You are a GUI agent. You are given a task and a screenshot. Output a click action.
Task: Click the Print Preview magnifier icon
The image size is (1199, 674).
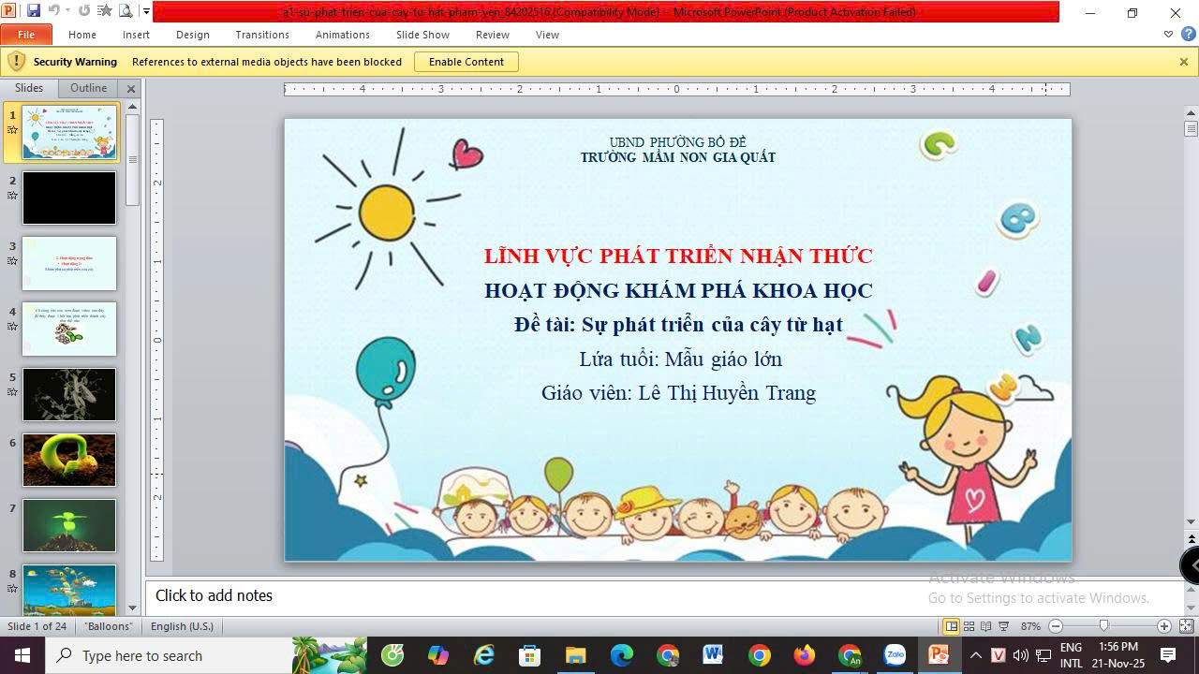(126, 11)
